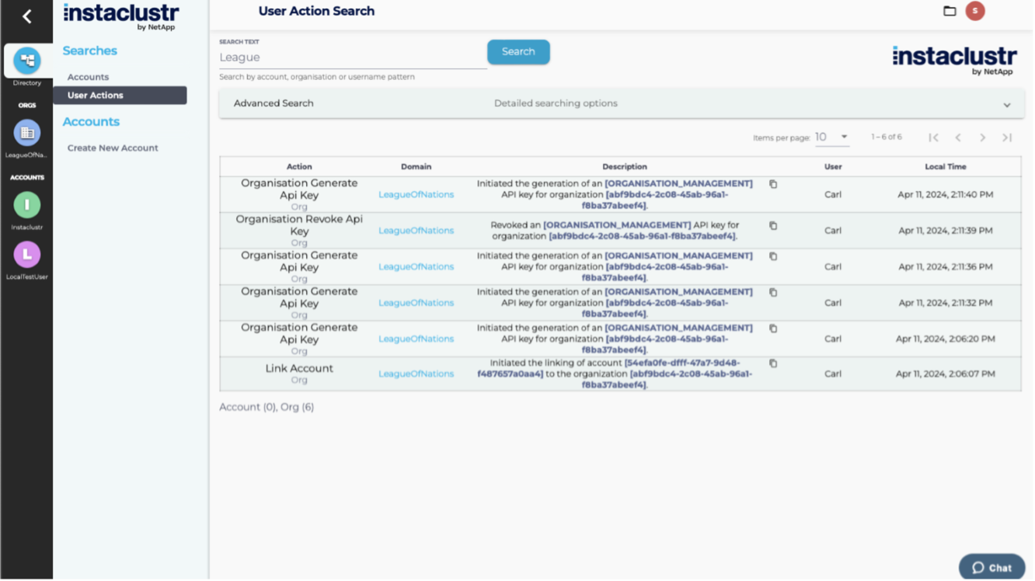The width and height of the screenshot is (1035, 581).
Task: Open LeagueOfNations link in 2:06:20 PM row
Action: coord(417,339)
